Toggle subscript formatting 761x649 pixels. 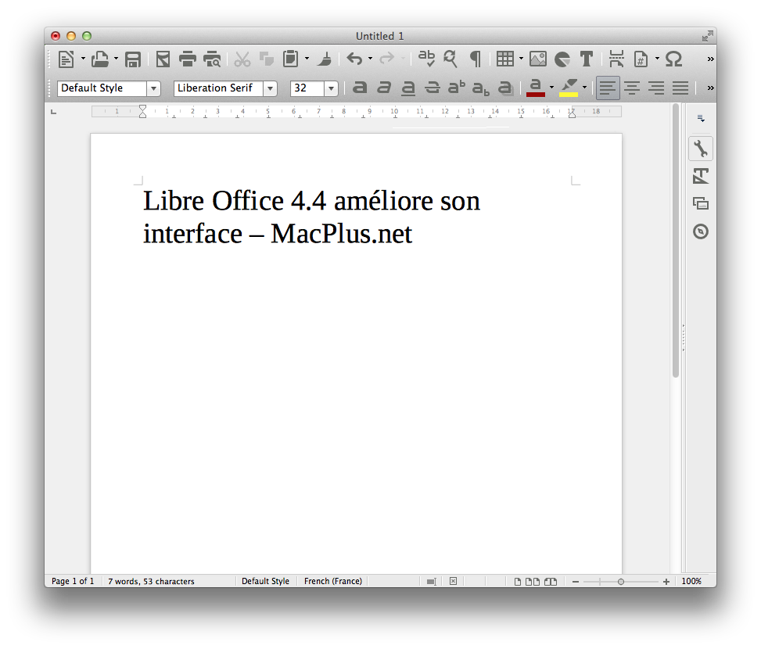tap(481, 88)
